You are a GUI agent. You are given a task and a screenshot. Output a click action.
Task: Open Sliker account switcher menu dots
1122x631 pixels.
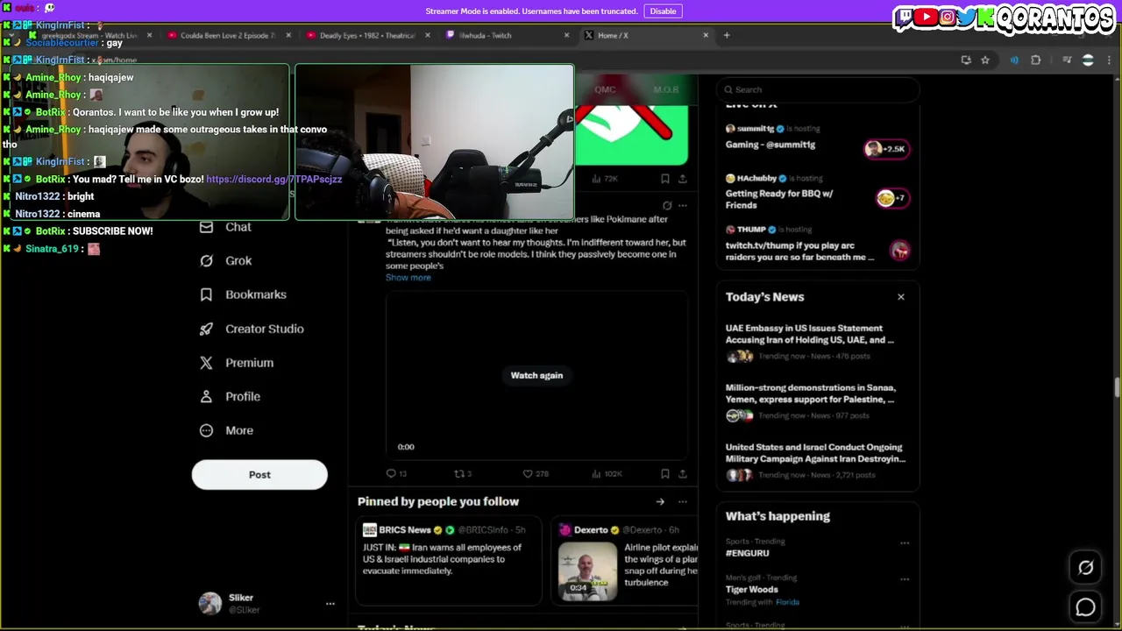click(330, 604)
